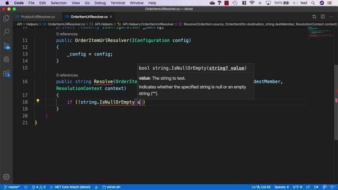Click the Resolve method name on line 16
The height and width of the screenshot is (190, 338).
(x=104, y=82)
